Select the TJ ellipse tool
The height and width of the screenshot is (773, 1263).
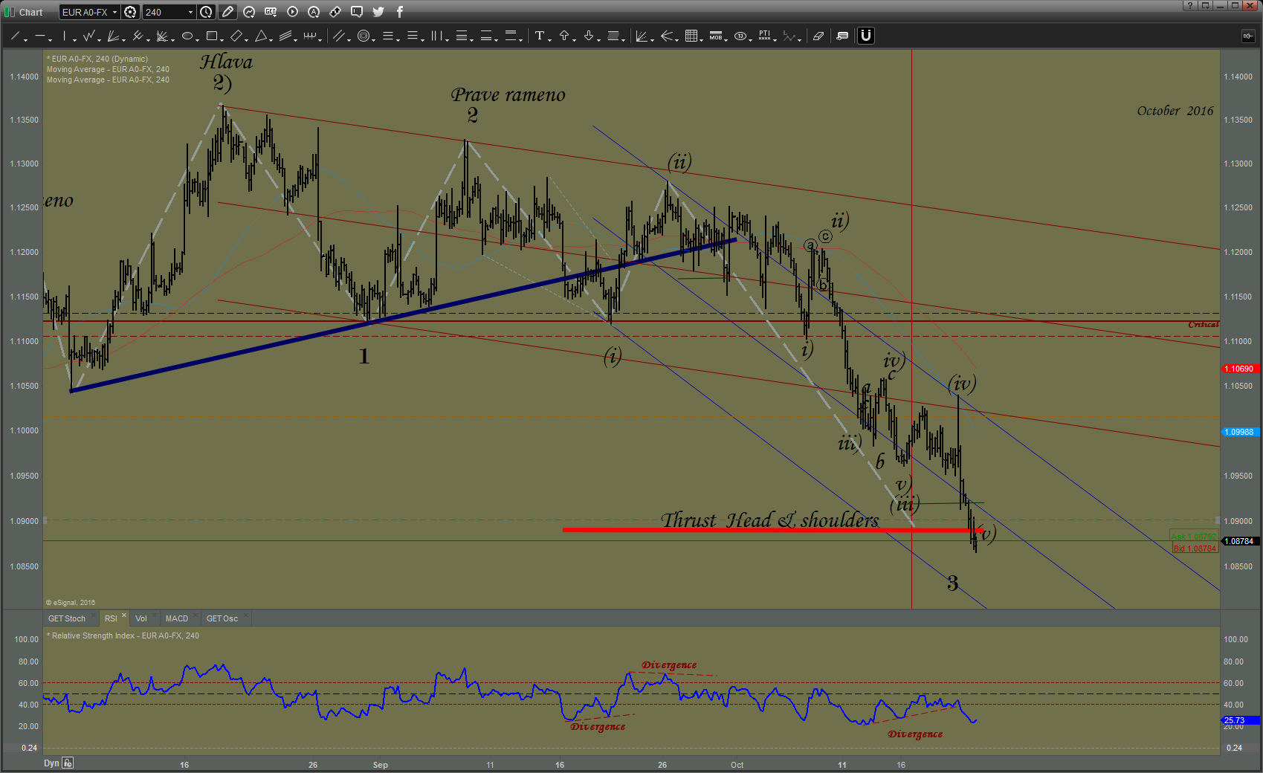[740, 36]
